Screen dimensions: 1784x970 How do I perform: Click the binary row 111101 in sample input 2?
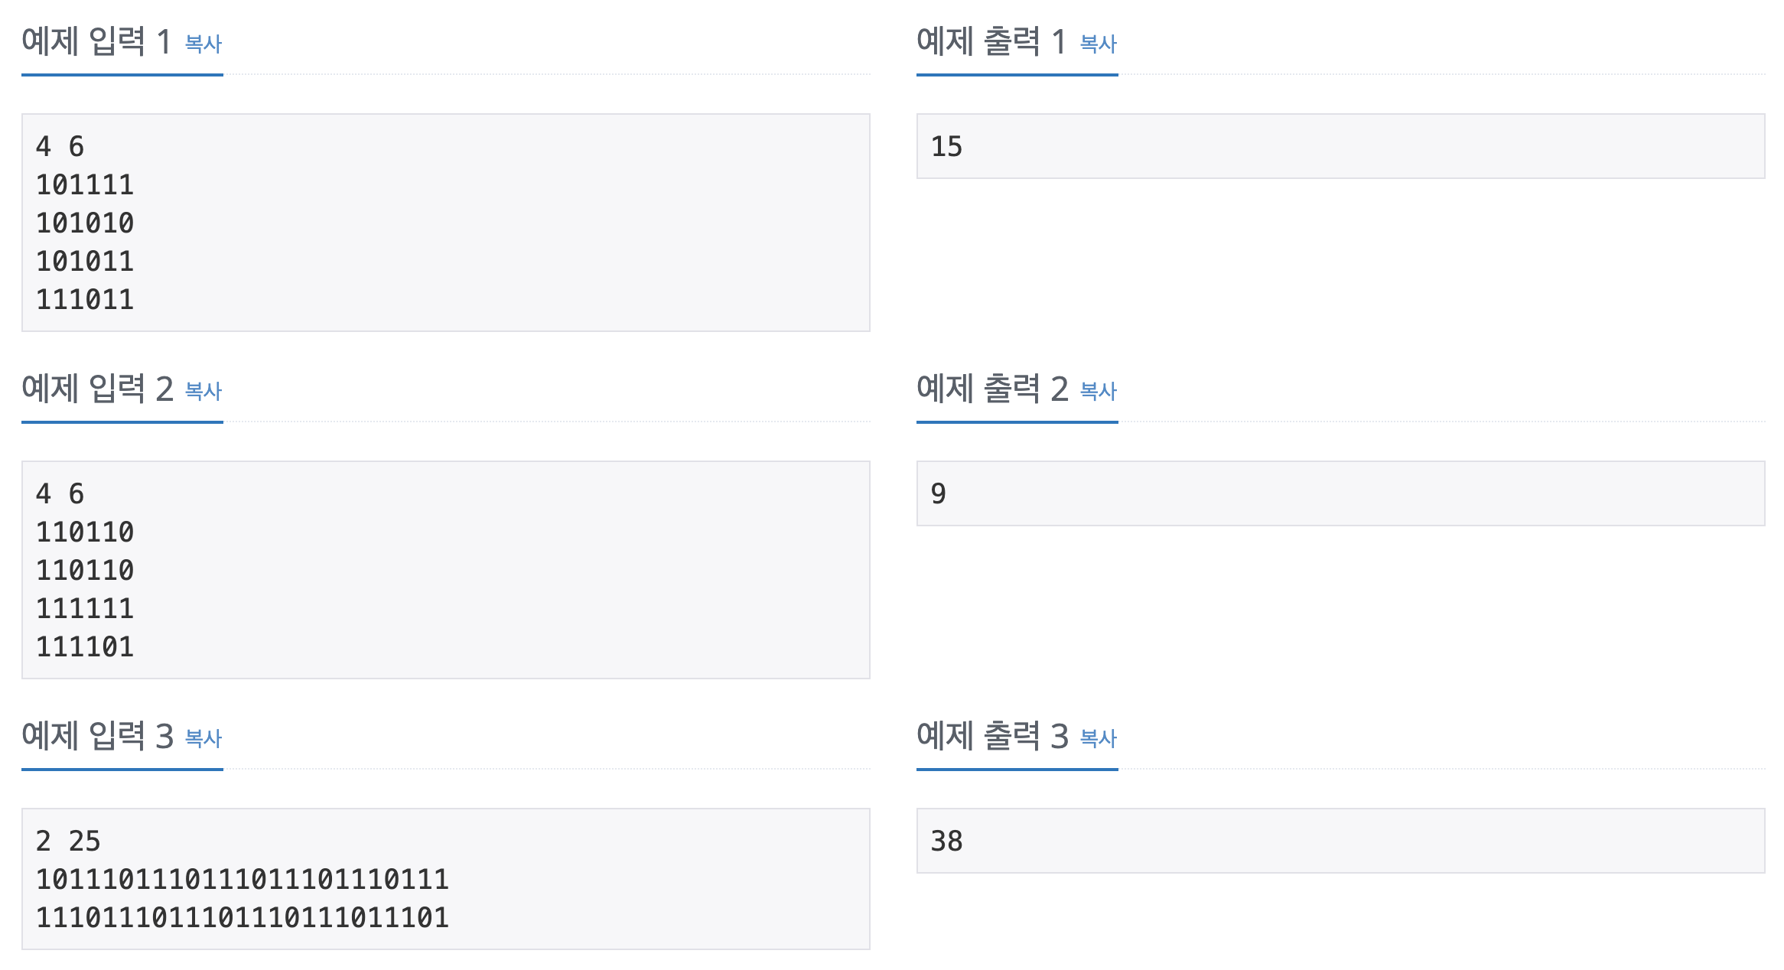point(84,647)
